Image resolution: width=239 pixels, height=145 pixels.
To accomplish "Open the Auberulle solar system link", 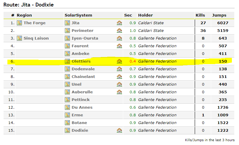I will [x=82, y=92].
